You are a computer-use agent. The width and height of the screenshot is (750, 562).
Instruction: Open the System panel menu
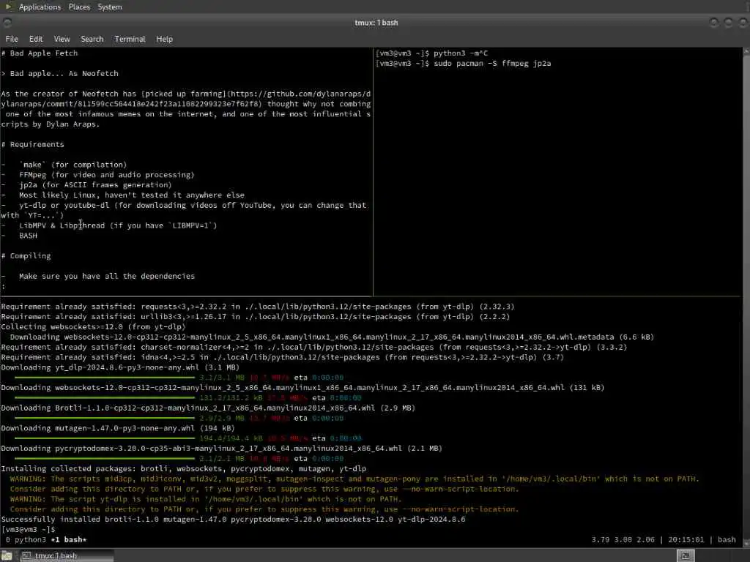110,7
